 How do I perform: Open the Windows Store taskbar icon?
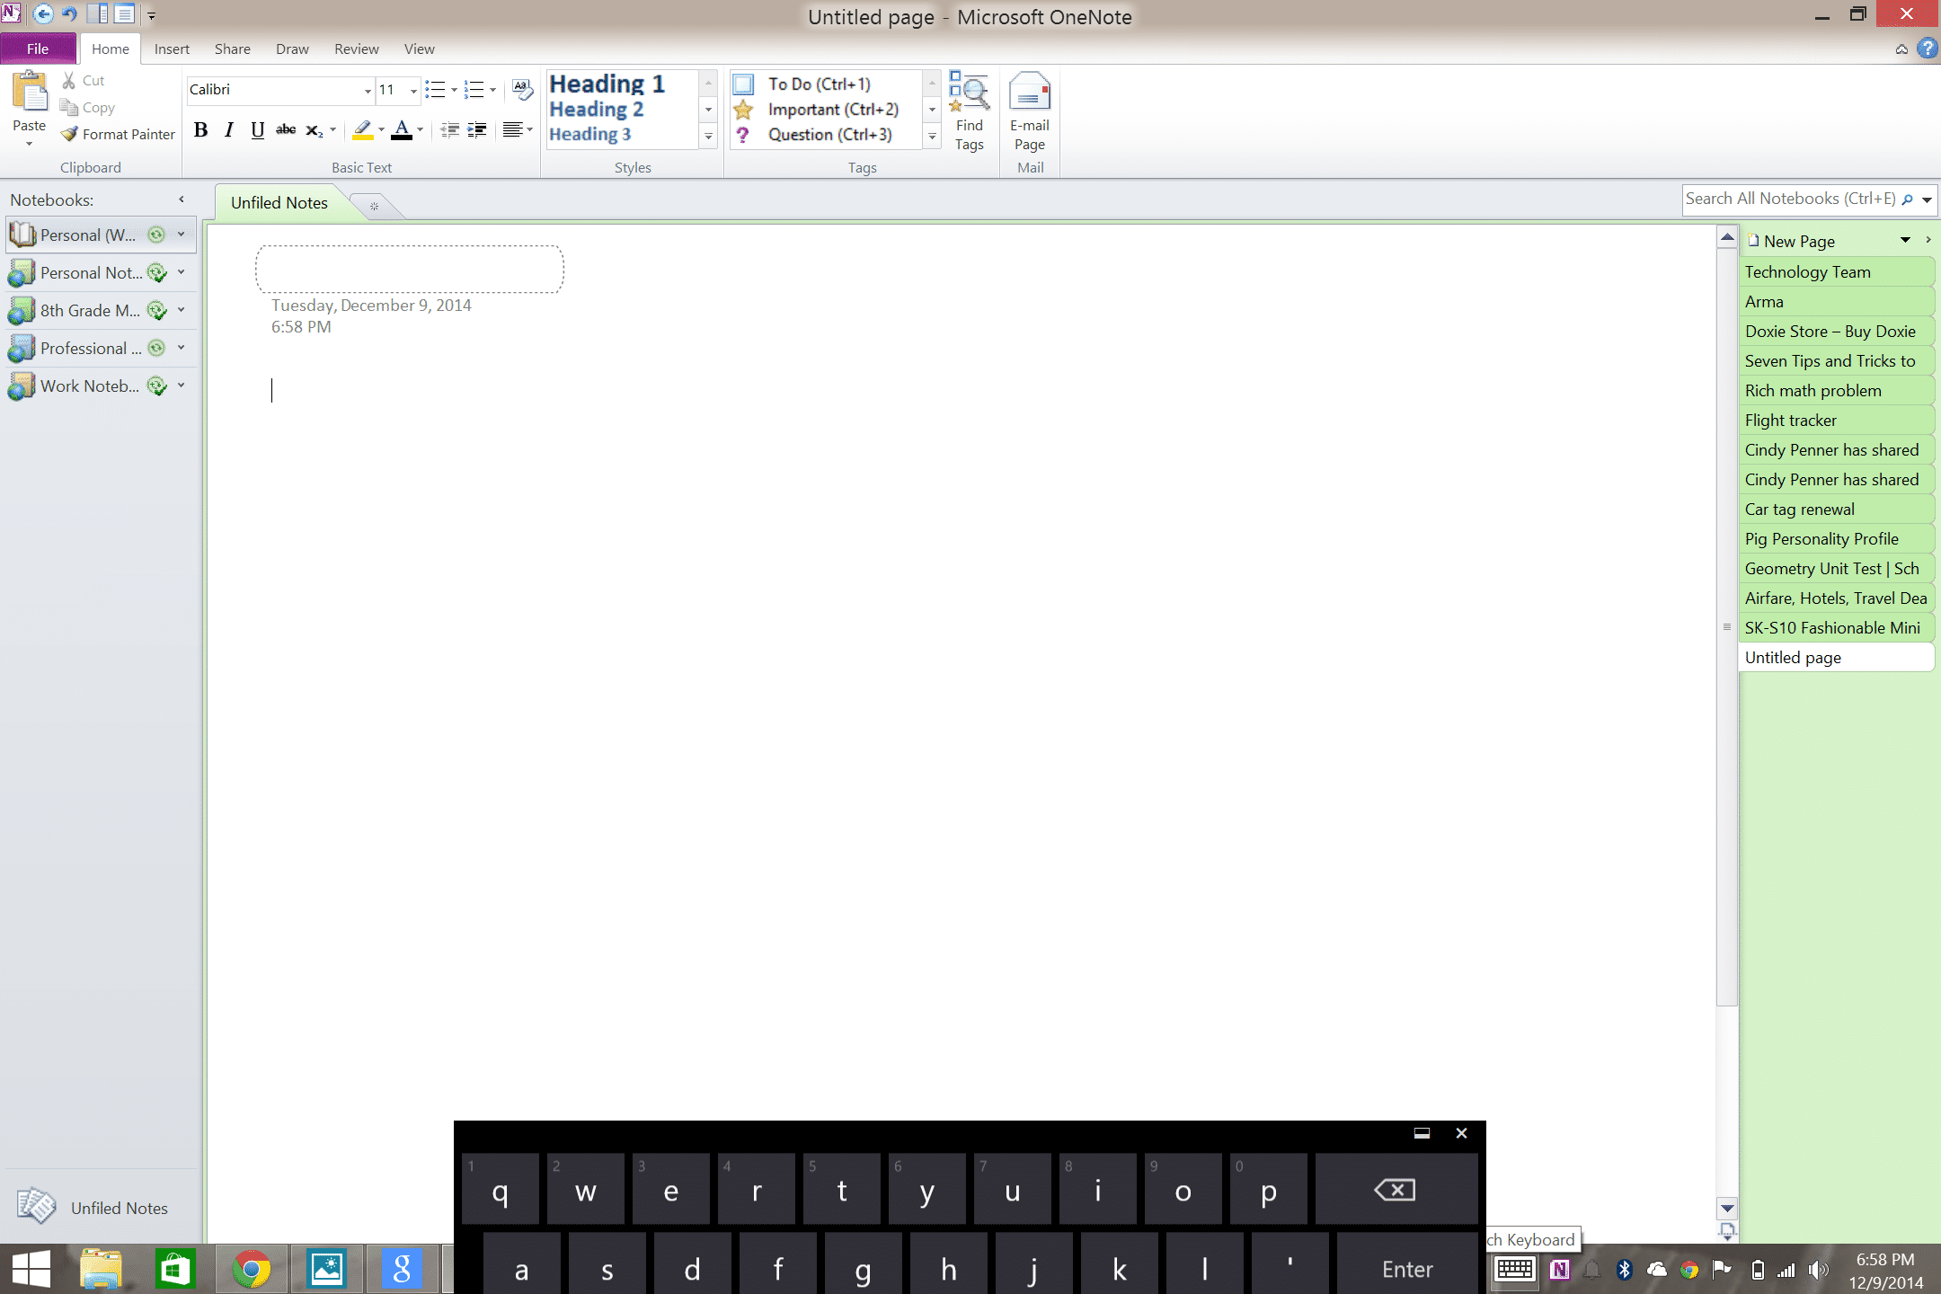coord(175,1270)
